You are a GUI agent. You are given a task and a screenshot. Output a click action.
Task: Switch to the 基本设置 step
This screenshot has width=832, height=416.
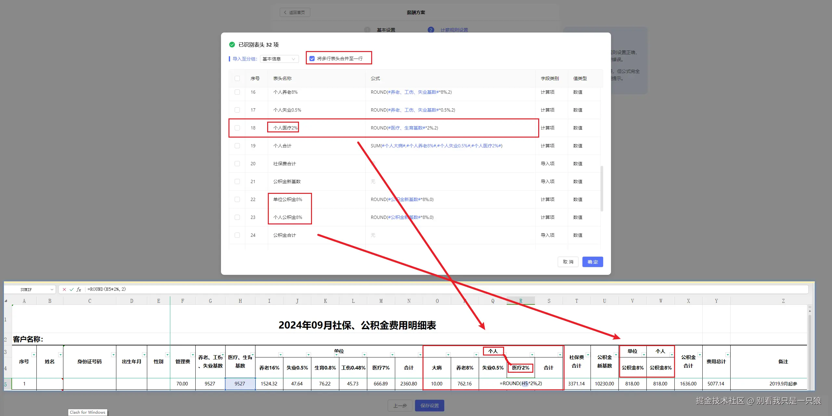(x=385, y=30)
